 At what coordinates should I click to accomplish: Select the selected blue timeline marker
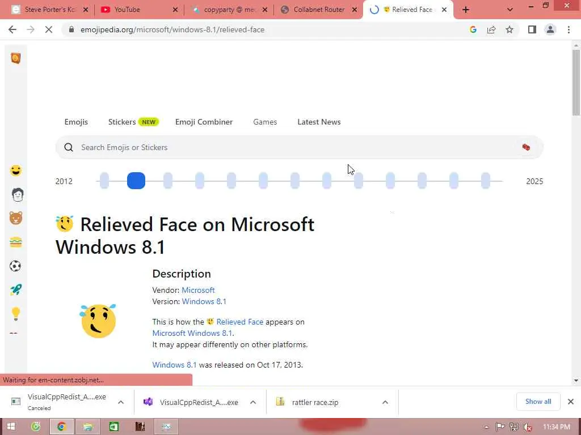pos(136,181)
